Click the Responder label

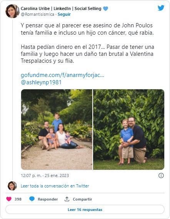(x=48, y=199)
